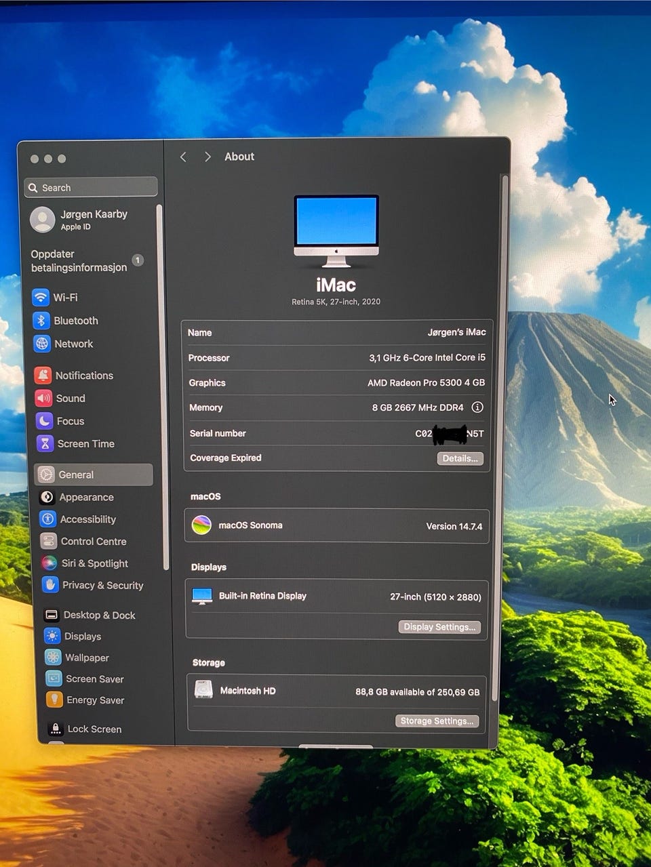Click the macOS Sonoma logo icon

coord(201,525)
